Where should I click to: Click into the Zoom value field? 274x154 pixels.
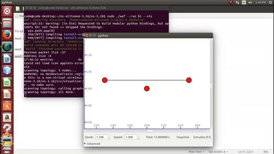(101, 137)
